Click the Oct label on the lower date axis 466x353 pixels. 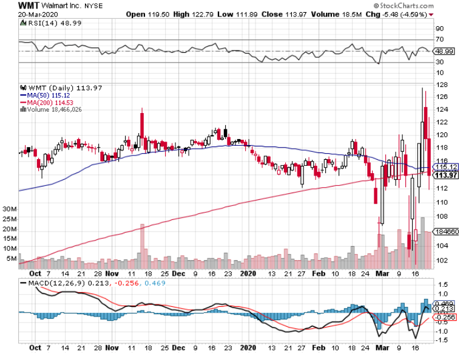pyautogui.click(x=35, y=348)
